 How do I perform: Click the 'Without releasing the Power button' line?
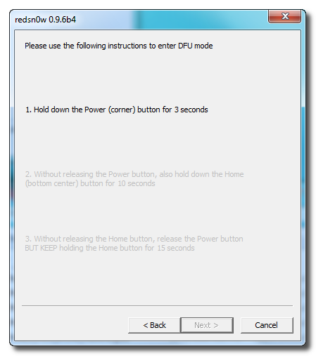(134, 174)
